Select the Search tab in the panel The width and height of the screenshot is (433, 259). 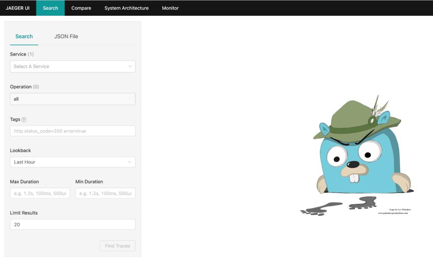[24, 36]
